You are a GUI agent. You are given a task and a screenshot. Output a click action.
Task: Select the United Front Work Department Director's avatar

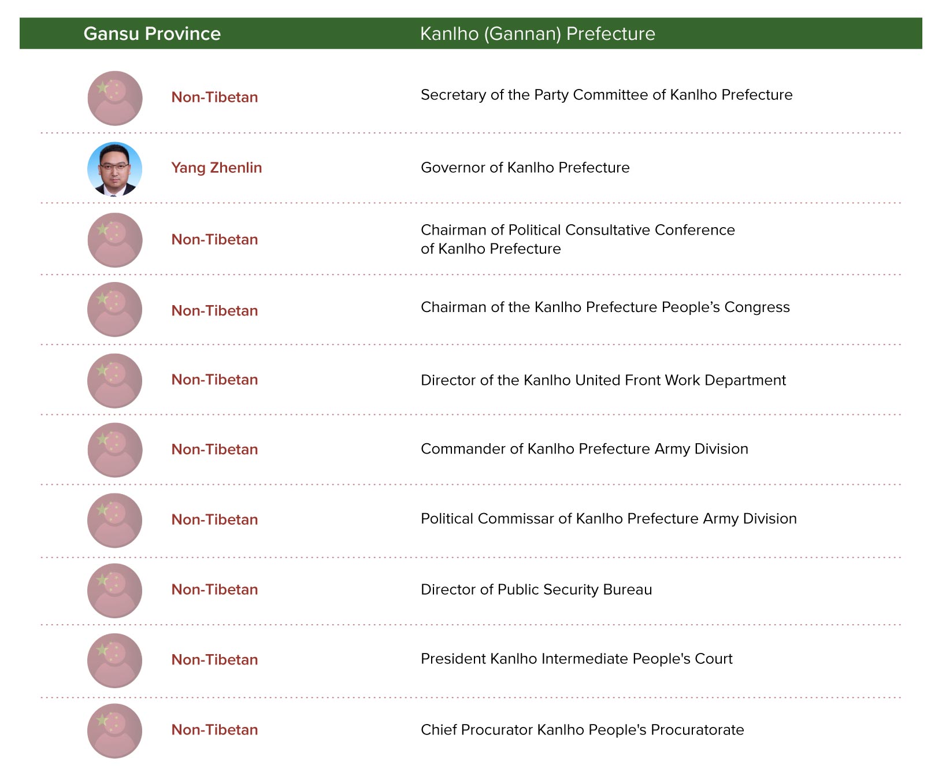115,381
